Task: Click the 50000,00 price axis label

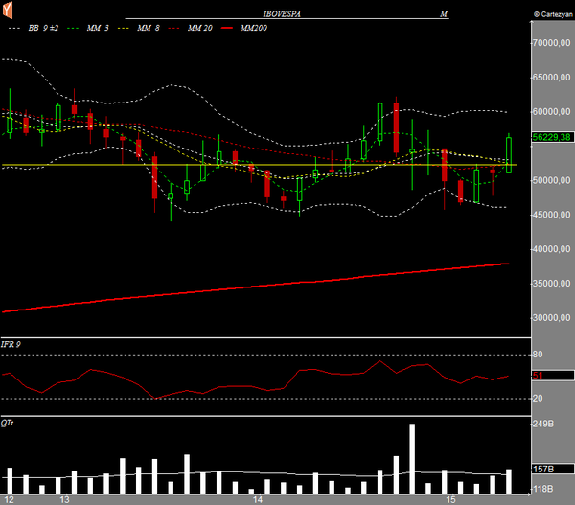Action: tap(552, 180)
